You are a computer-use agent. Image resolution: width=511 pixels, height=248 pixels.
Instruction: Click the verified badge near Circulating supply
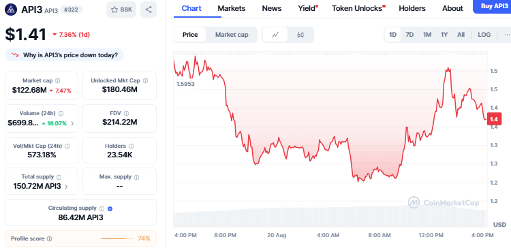pos(110,208)
